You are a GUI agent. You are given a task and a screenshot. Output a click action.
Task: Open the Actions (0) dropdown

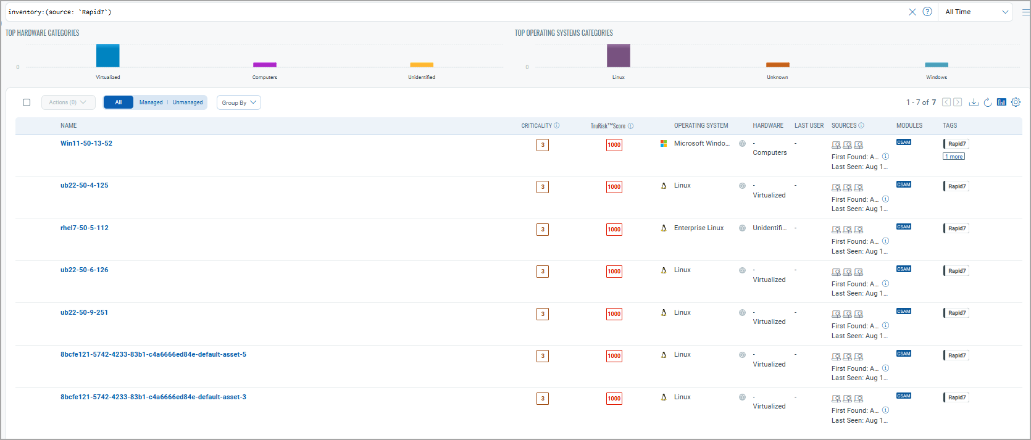tap(68, 102)
